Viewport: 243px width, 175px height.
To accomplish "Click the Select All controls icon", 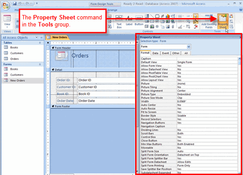I will tap(188, 26).
